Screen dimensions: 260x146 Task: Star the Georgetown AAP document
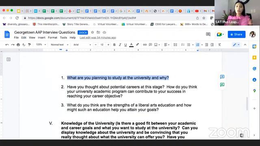pyautogui.click(x=92, y=32)
